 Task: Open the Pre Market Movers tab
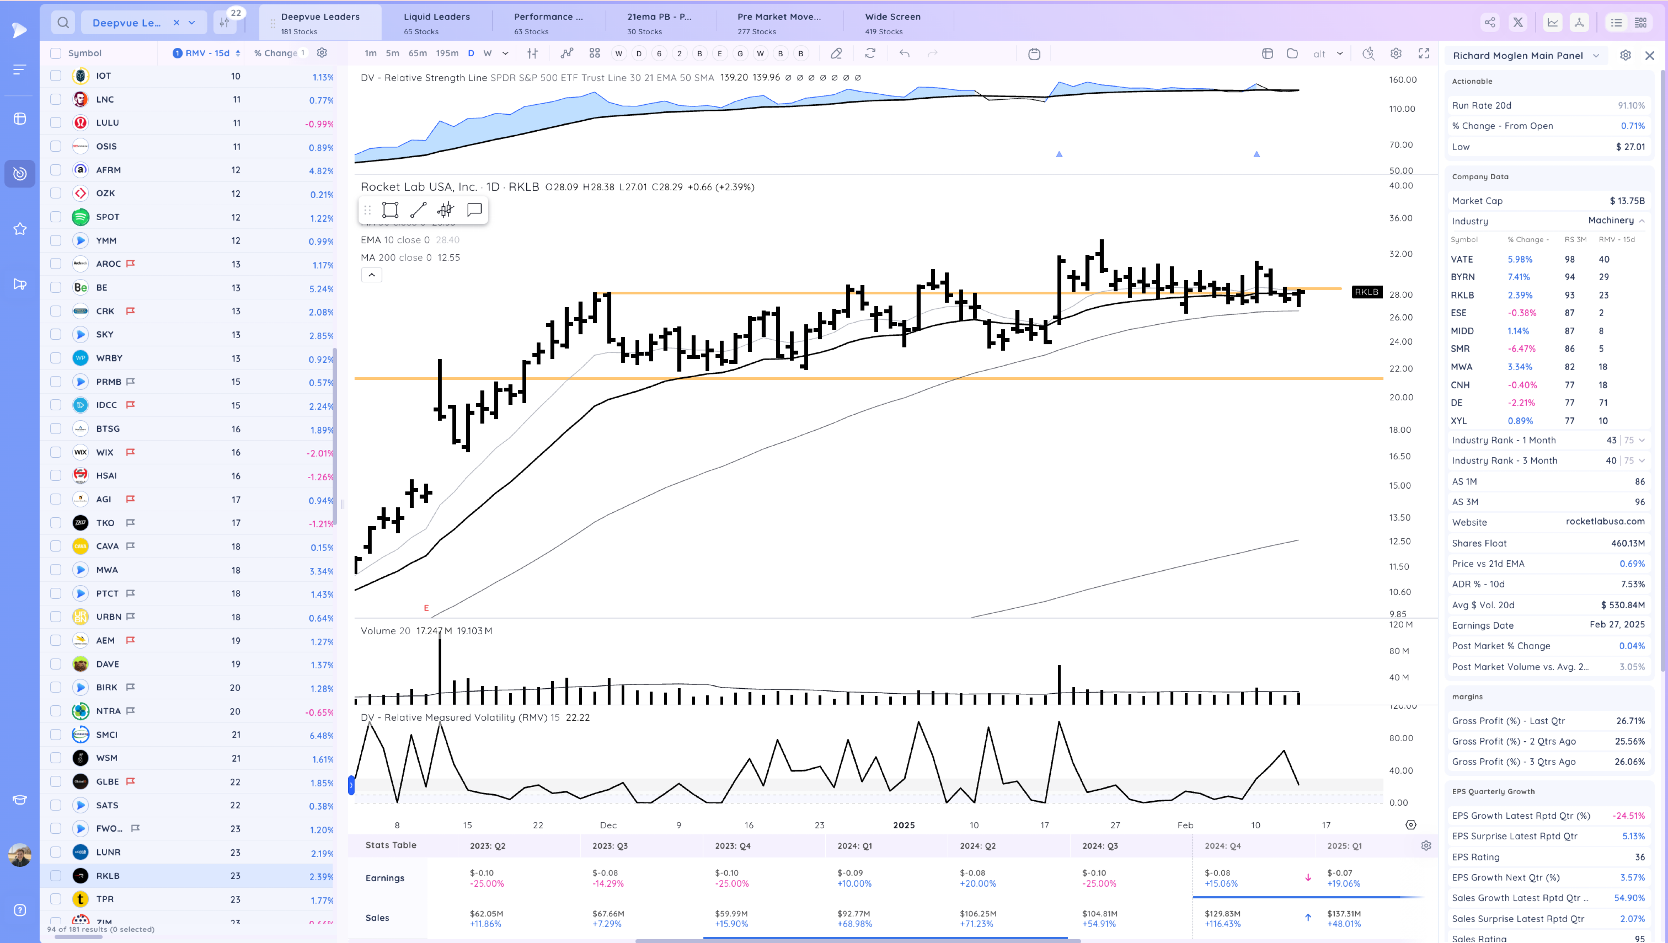pos(779,23)
